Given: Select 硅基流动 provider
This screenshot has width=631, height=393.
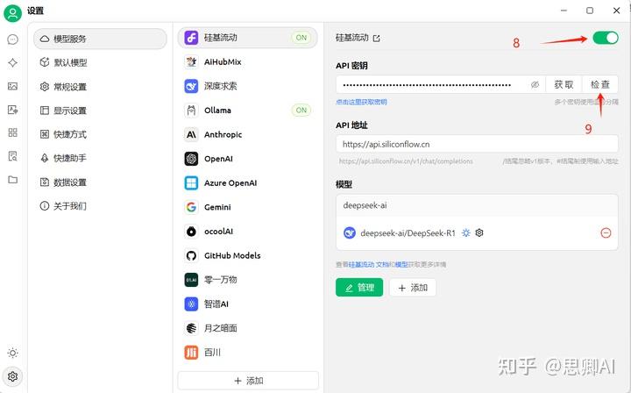Looking at the screenshot, I should (247, 38).
